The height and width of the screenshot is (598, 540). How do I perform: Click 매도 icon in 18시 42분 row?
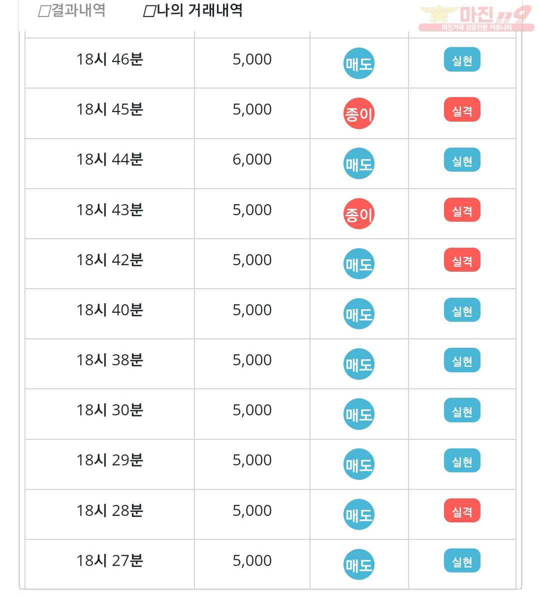(359, 264)
